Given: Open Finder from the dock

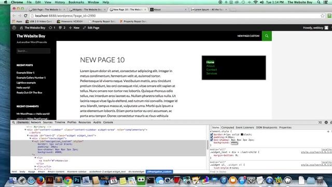Looking at the screenshot, I should pos(13,180).
